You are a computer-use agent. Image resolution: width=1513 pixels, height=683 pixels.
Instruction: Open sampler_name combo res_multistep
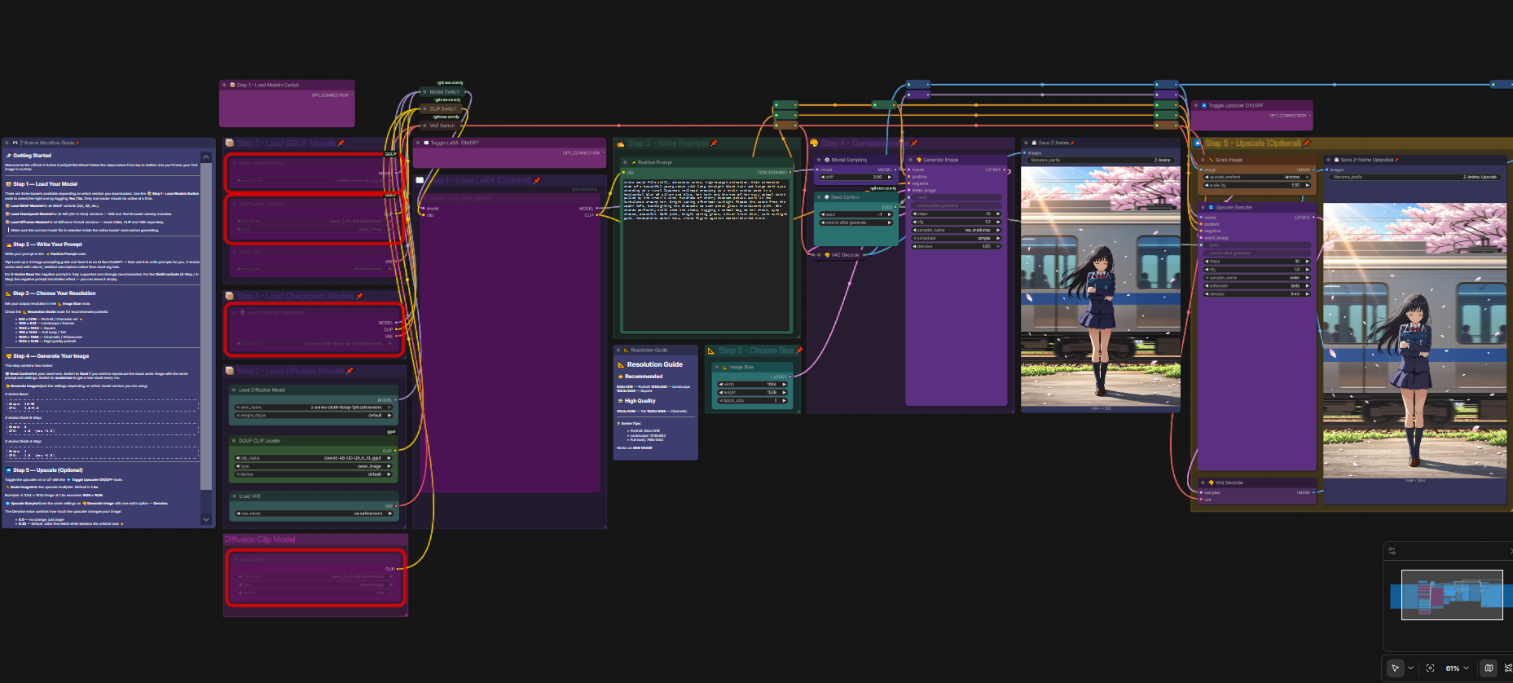click(x=956, y=230)
